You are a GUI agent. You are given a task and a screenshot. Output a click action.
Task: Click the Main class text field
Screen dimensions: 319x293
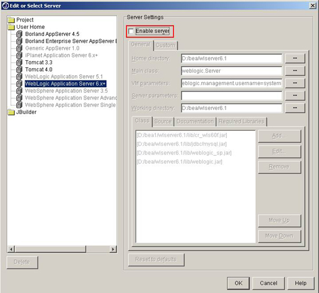click(x=231, y=71)
